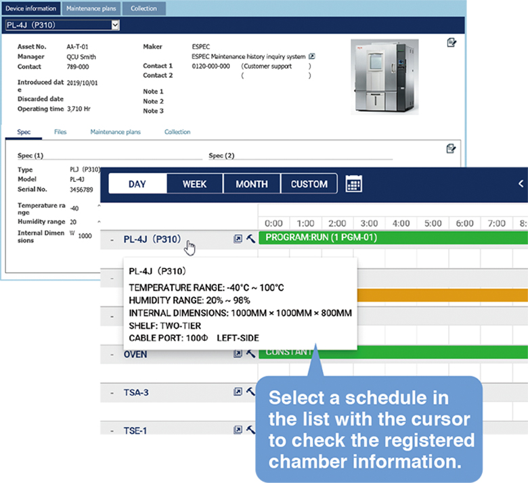Click the 3:00 time column header
The image size is (528, 483).
pos(369,223)
